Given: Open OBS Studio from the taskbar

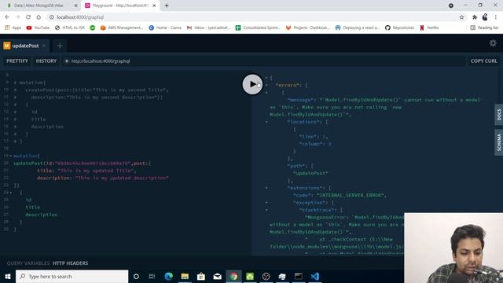Looking at the screenshot, I should (x=266, y=276).
